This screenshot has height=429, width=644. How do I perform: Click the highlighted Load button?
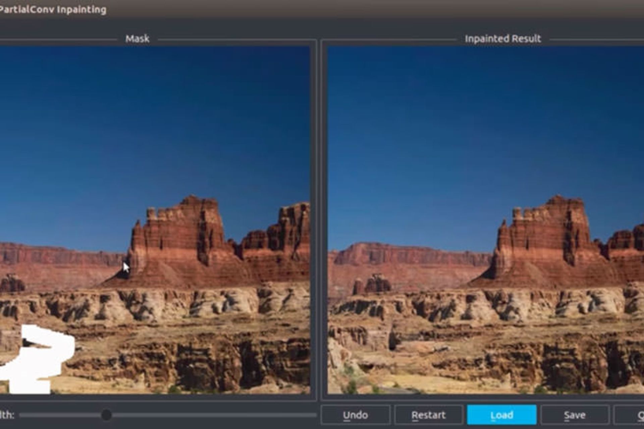click(x=501, y=415)
